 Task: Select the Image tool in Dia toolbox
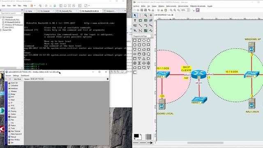point(145,30)
